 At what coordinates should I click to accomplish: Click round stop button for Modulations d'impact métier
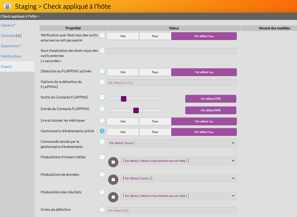point(113,162)
